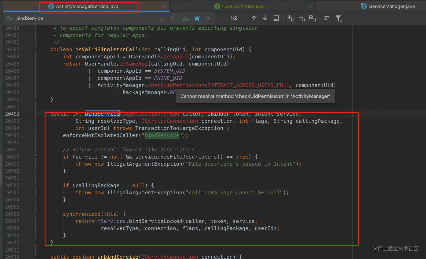Close the UserController.java tab
Screen dimensions: 426x259
[x=311, y=6]
